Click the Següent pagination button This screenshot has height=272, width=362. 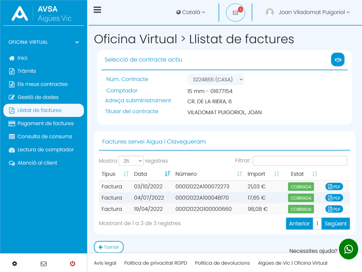click(x=336, y=223)
